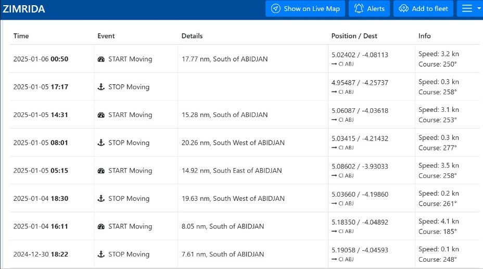Click the speedometer icon in 2025-01-05 14:31 row
The image size is (483, 269).
[x=101, y=115]
